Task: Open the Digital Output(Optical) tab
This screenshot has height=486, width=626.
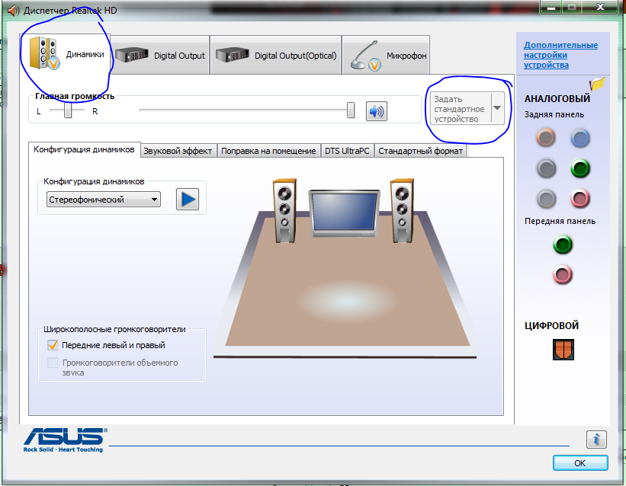Action: (276, 55)
